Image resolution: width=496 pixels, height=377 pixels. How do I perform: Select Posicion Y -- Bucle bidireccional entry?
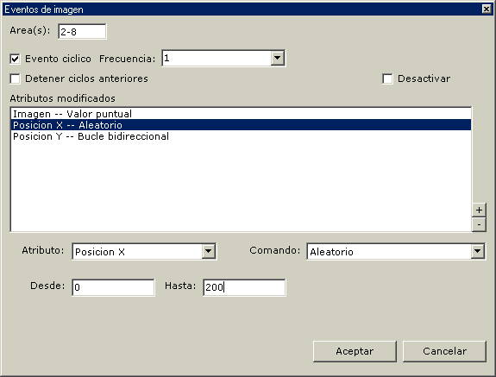tap(241, 136)
